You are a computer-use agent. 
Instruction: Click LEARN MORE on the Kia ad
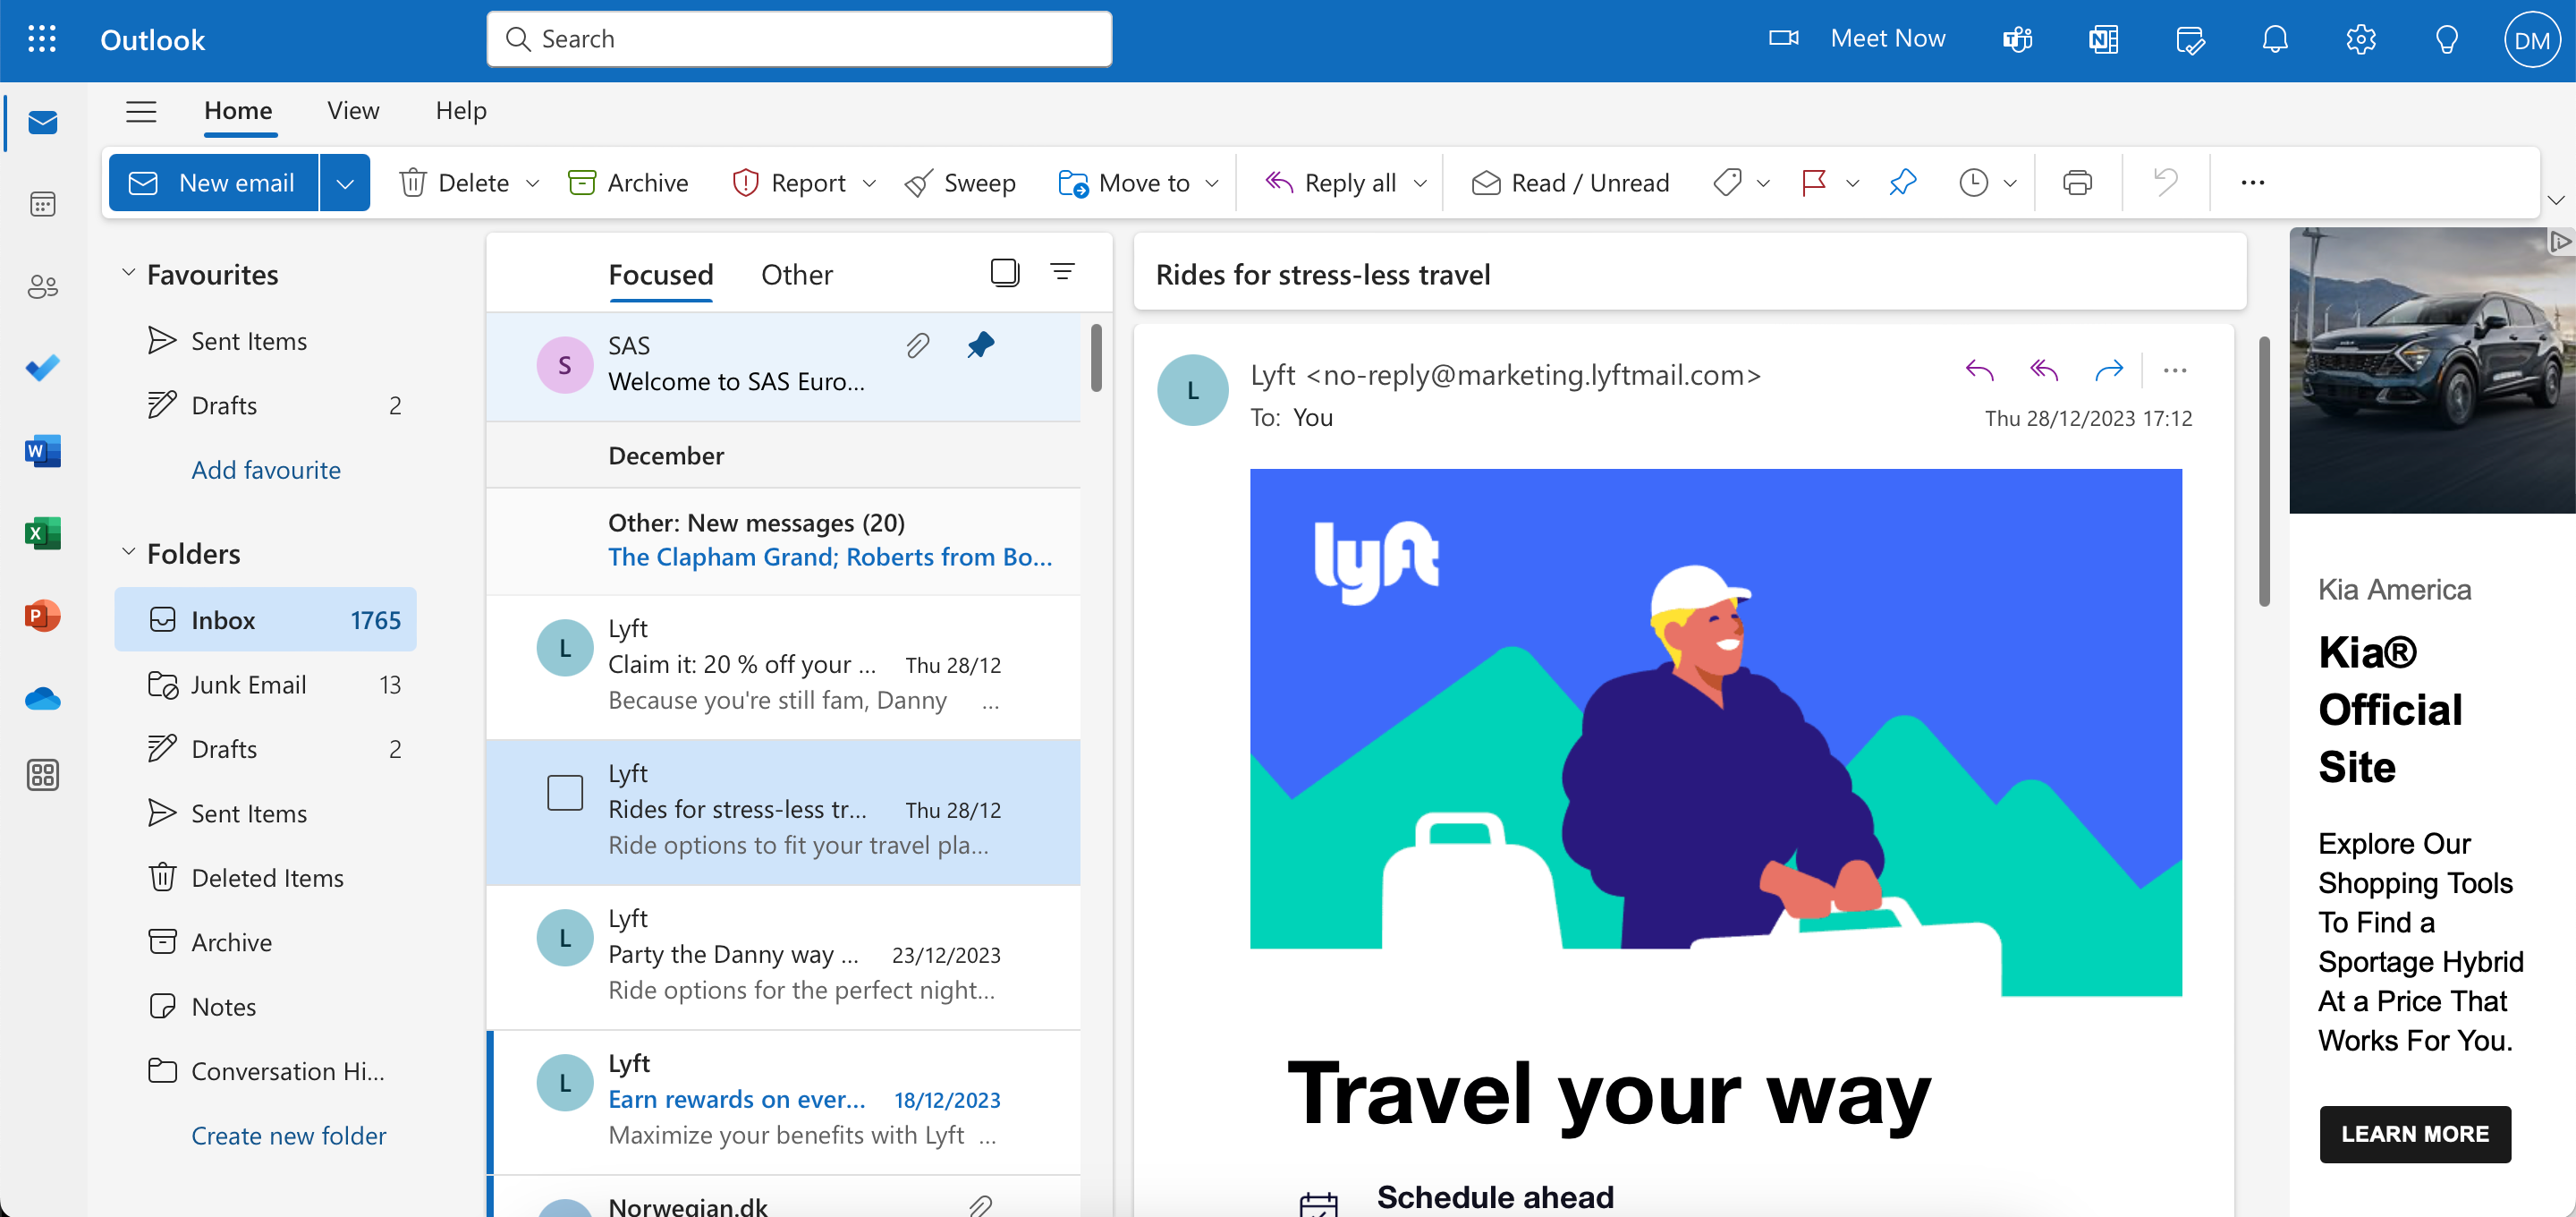(x=2415, y=1134)
